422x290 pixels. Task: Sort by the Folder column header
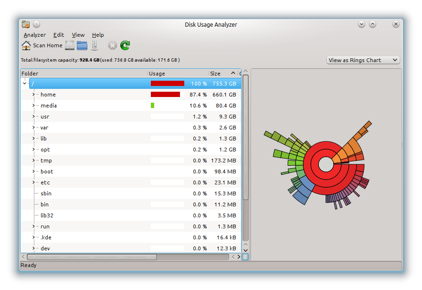pyautogui.click(x=84, y=74)
